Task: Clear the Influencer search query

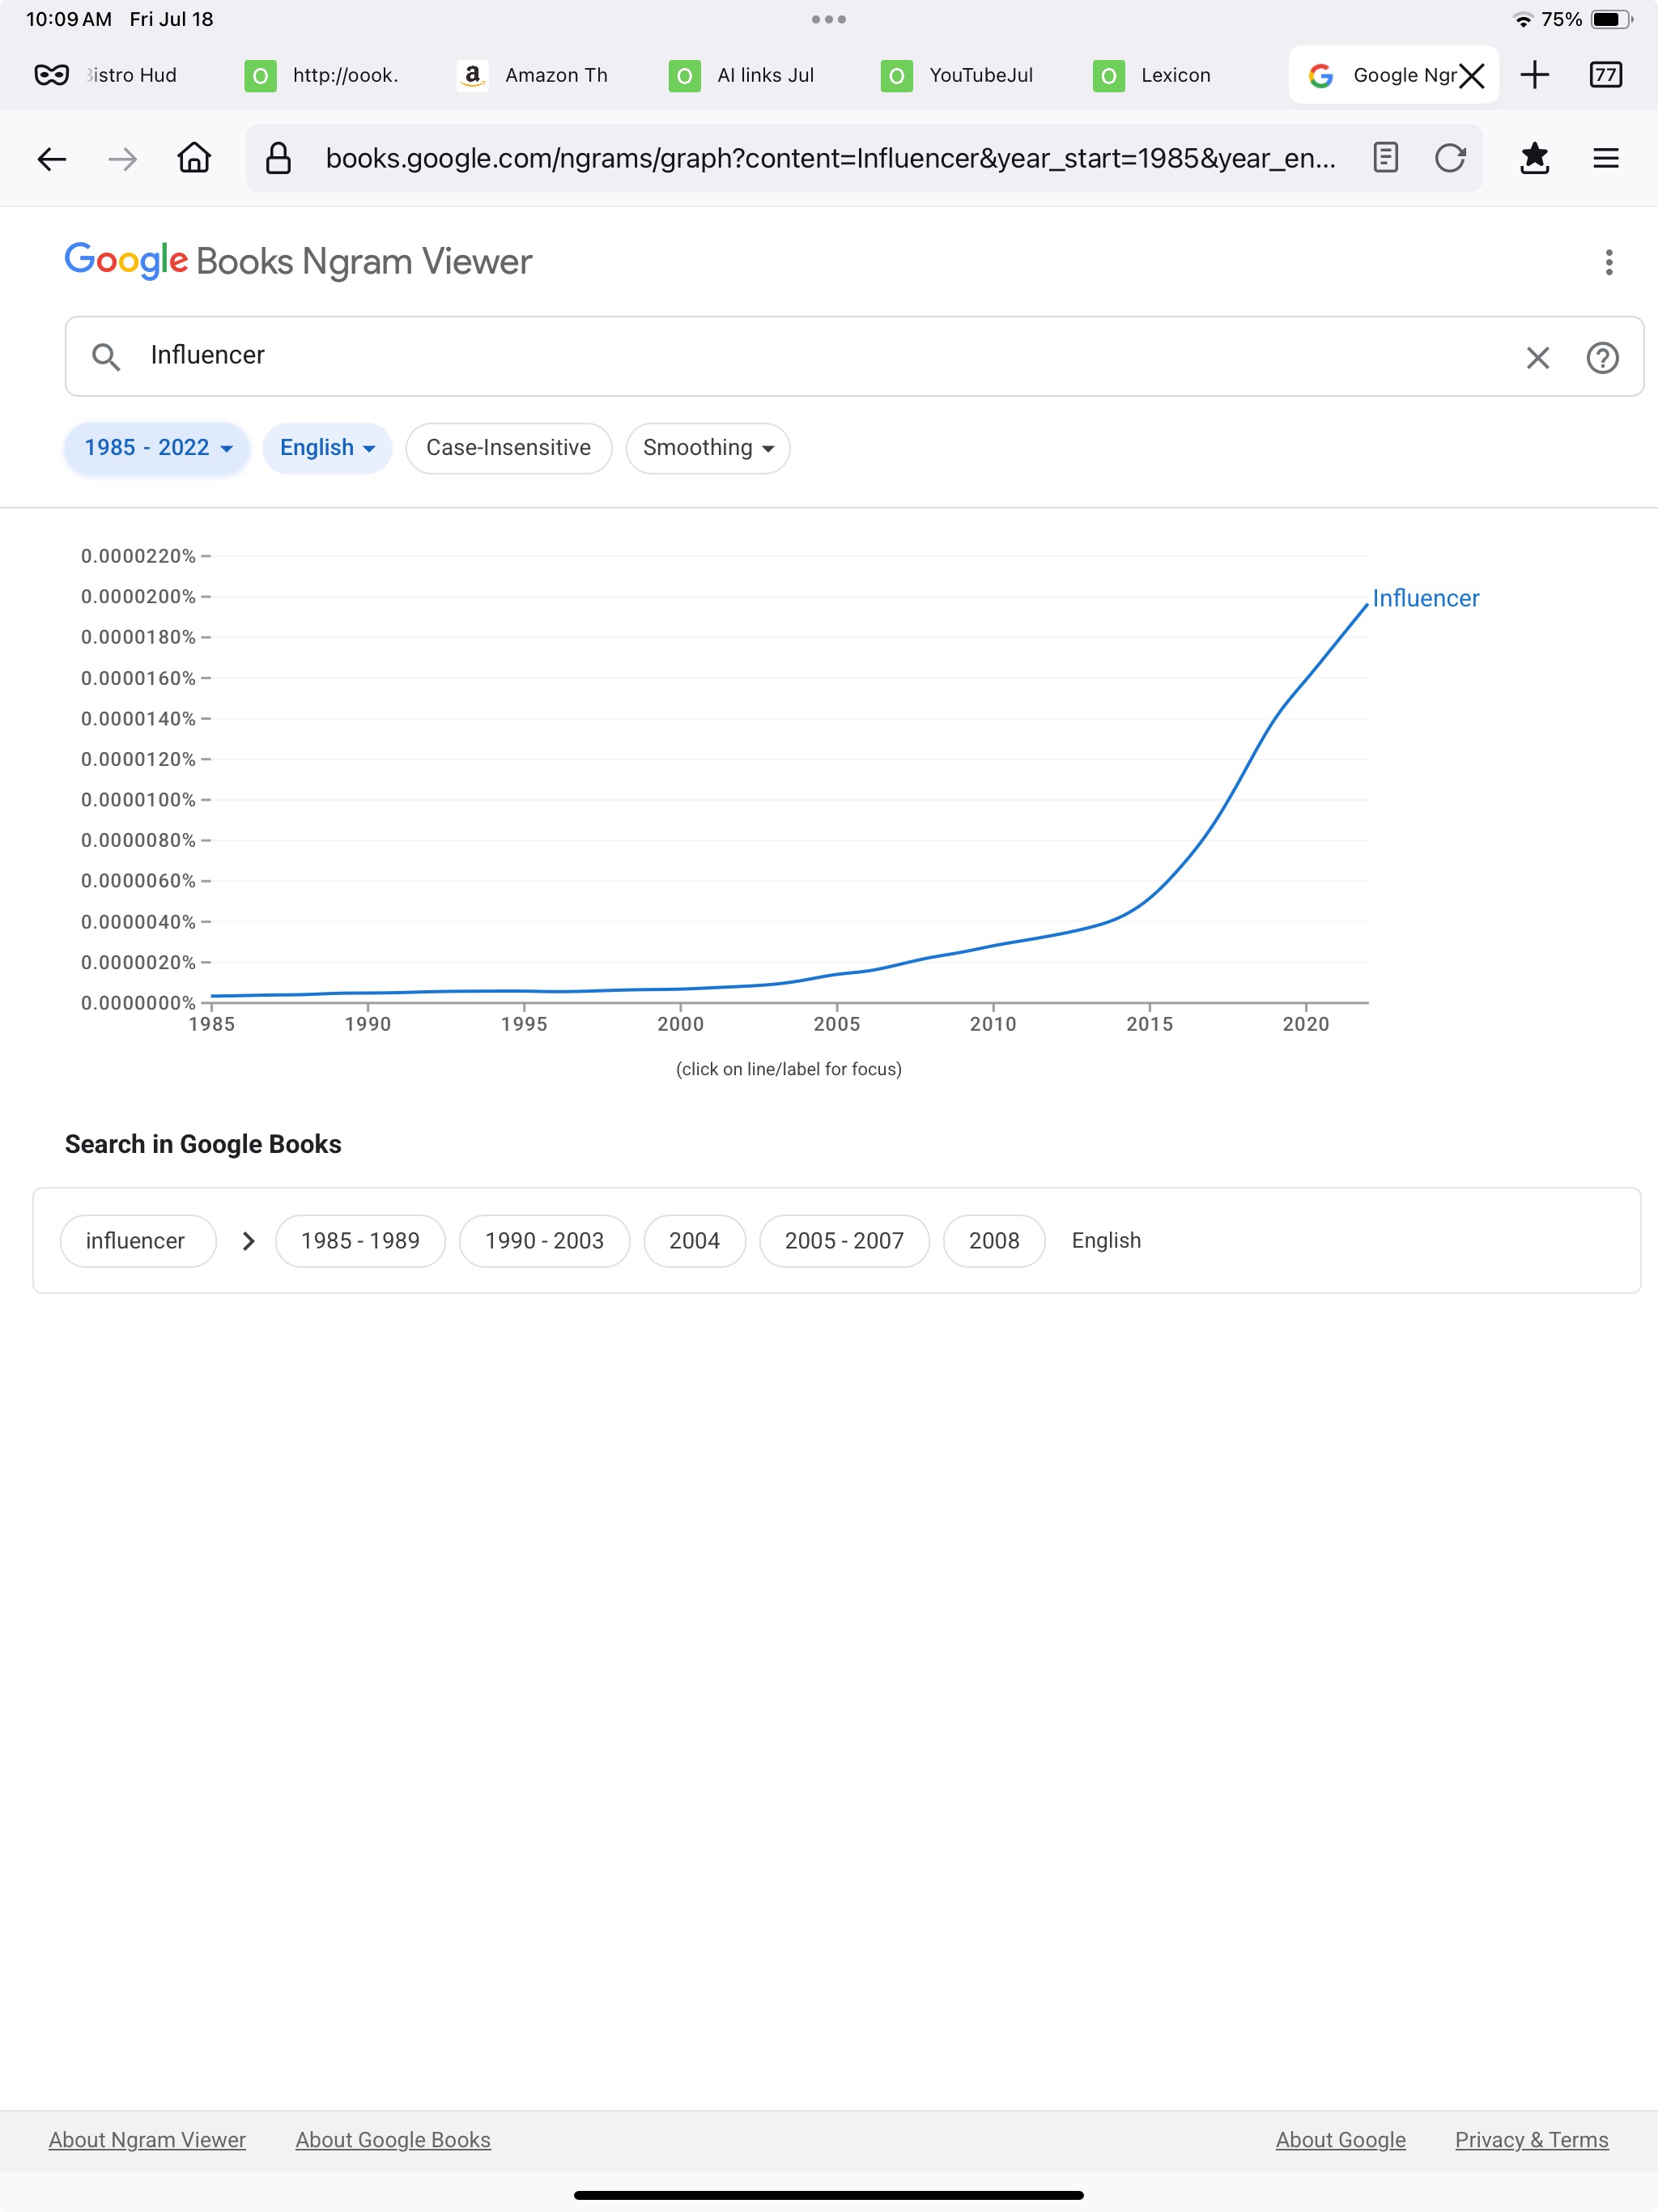Action: (1537, 357)
